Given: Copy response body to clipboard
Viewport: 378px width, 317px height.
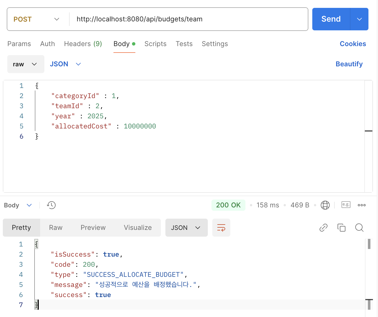Looking at the screenshot, I should (341, 228).
